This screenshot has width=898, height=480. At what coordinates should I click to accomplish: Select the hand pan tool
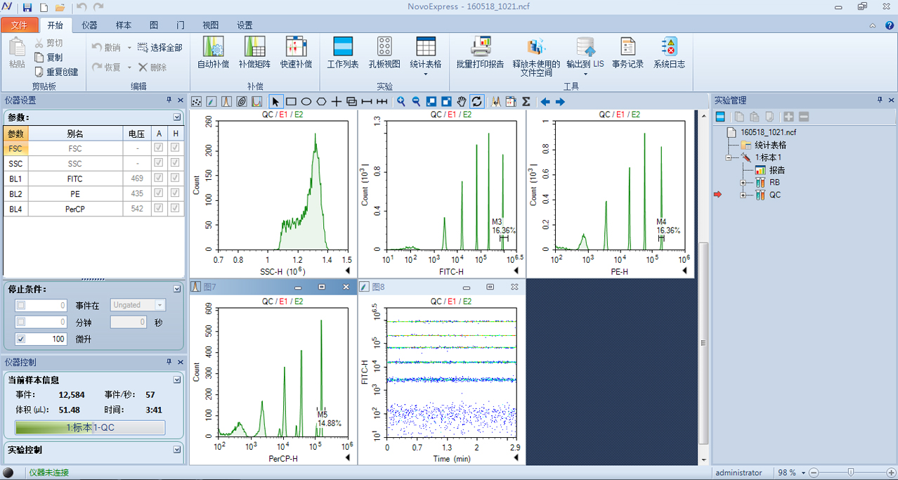coord(462,102)
